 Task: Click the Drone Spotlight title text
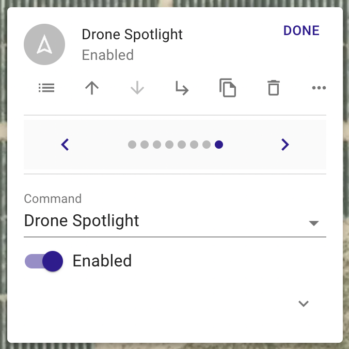click(x=132, y=35)
